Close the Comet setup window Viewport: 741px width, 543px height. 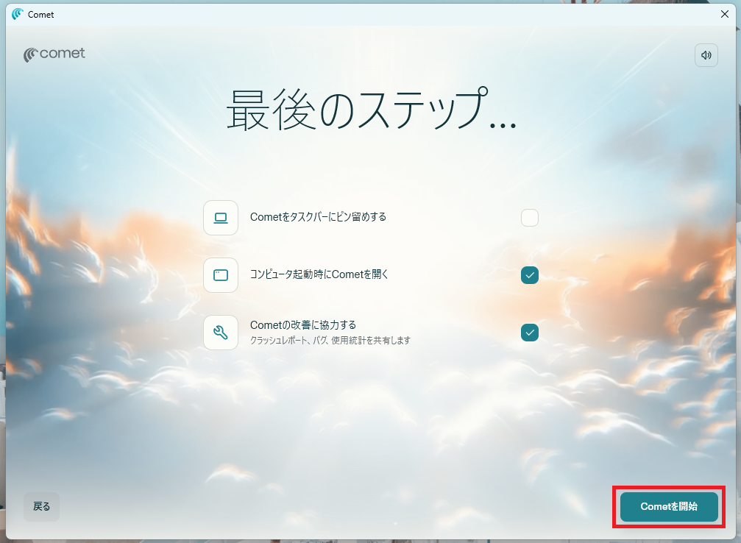[x=725, y=14]
